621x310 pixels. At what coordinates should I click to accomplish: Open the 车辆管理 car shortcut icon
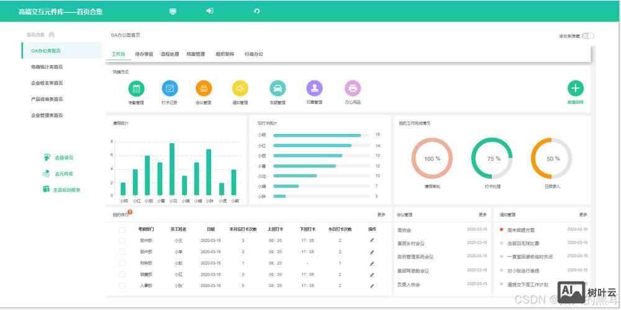278,89
